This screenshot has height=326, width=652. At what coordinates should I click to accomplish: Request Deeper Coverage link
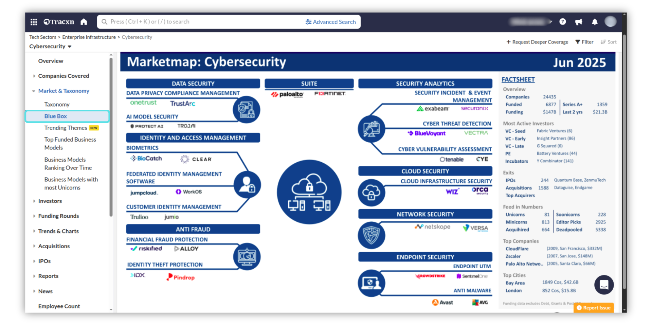pyautogui.click(x=537, y=42)
